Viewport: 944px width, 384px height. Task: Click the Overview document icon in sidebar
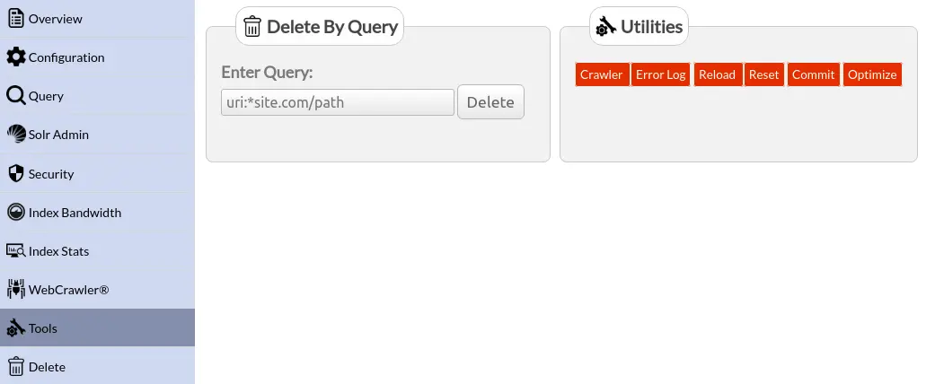(x=15, y=18)
